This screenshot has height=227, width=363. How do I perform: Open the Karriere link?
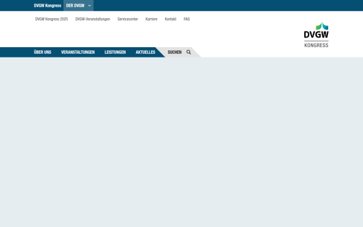click(x=151, y=19)
